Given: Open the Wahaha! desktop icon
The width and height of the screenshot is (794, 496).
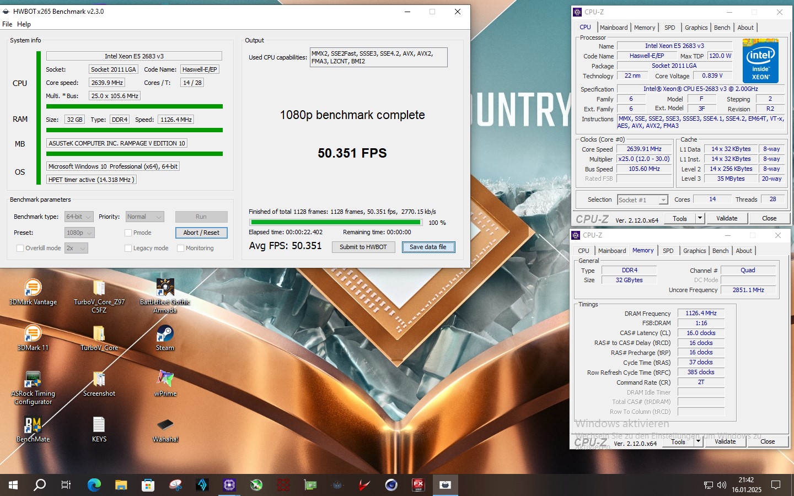Looking at the screenshot, I should [165, 429].
